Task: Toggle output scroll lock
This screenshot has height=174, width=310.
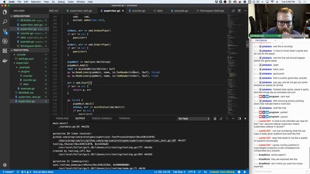Action: (221, 118)
